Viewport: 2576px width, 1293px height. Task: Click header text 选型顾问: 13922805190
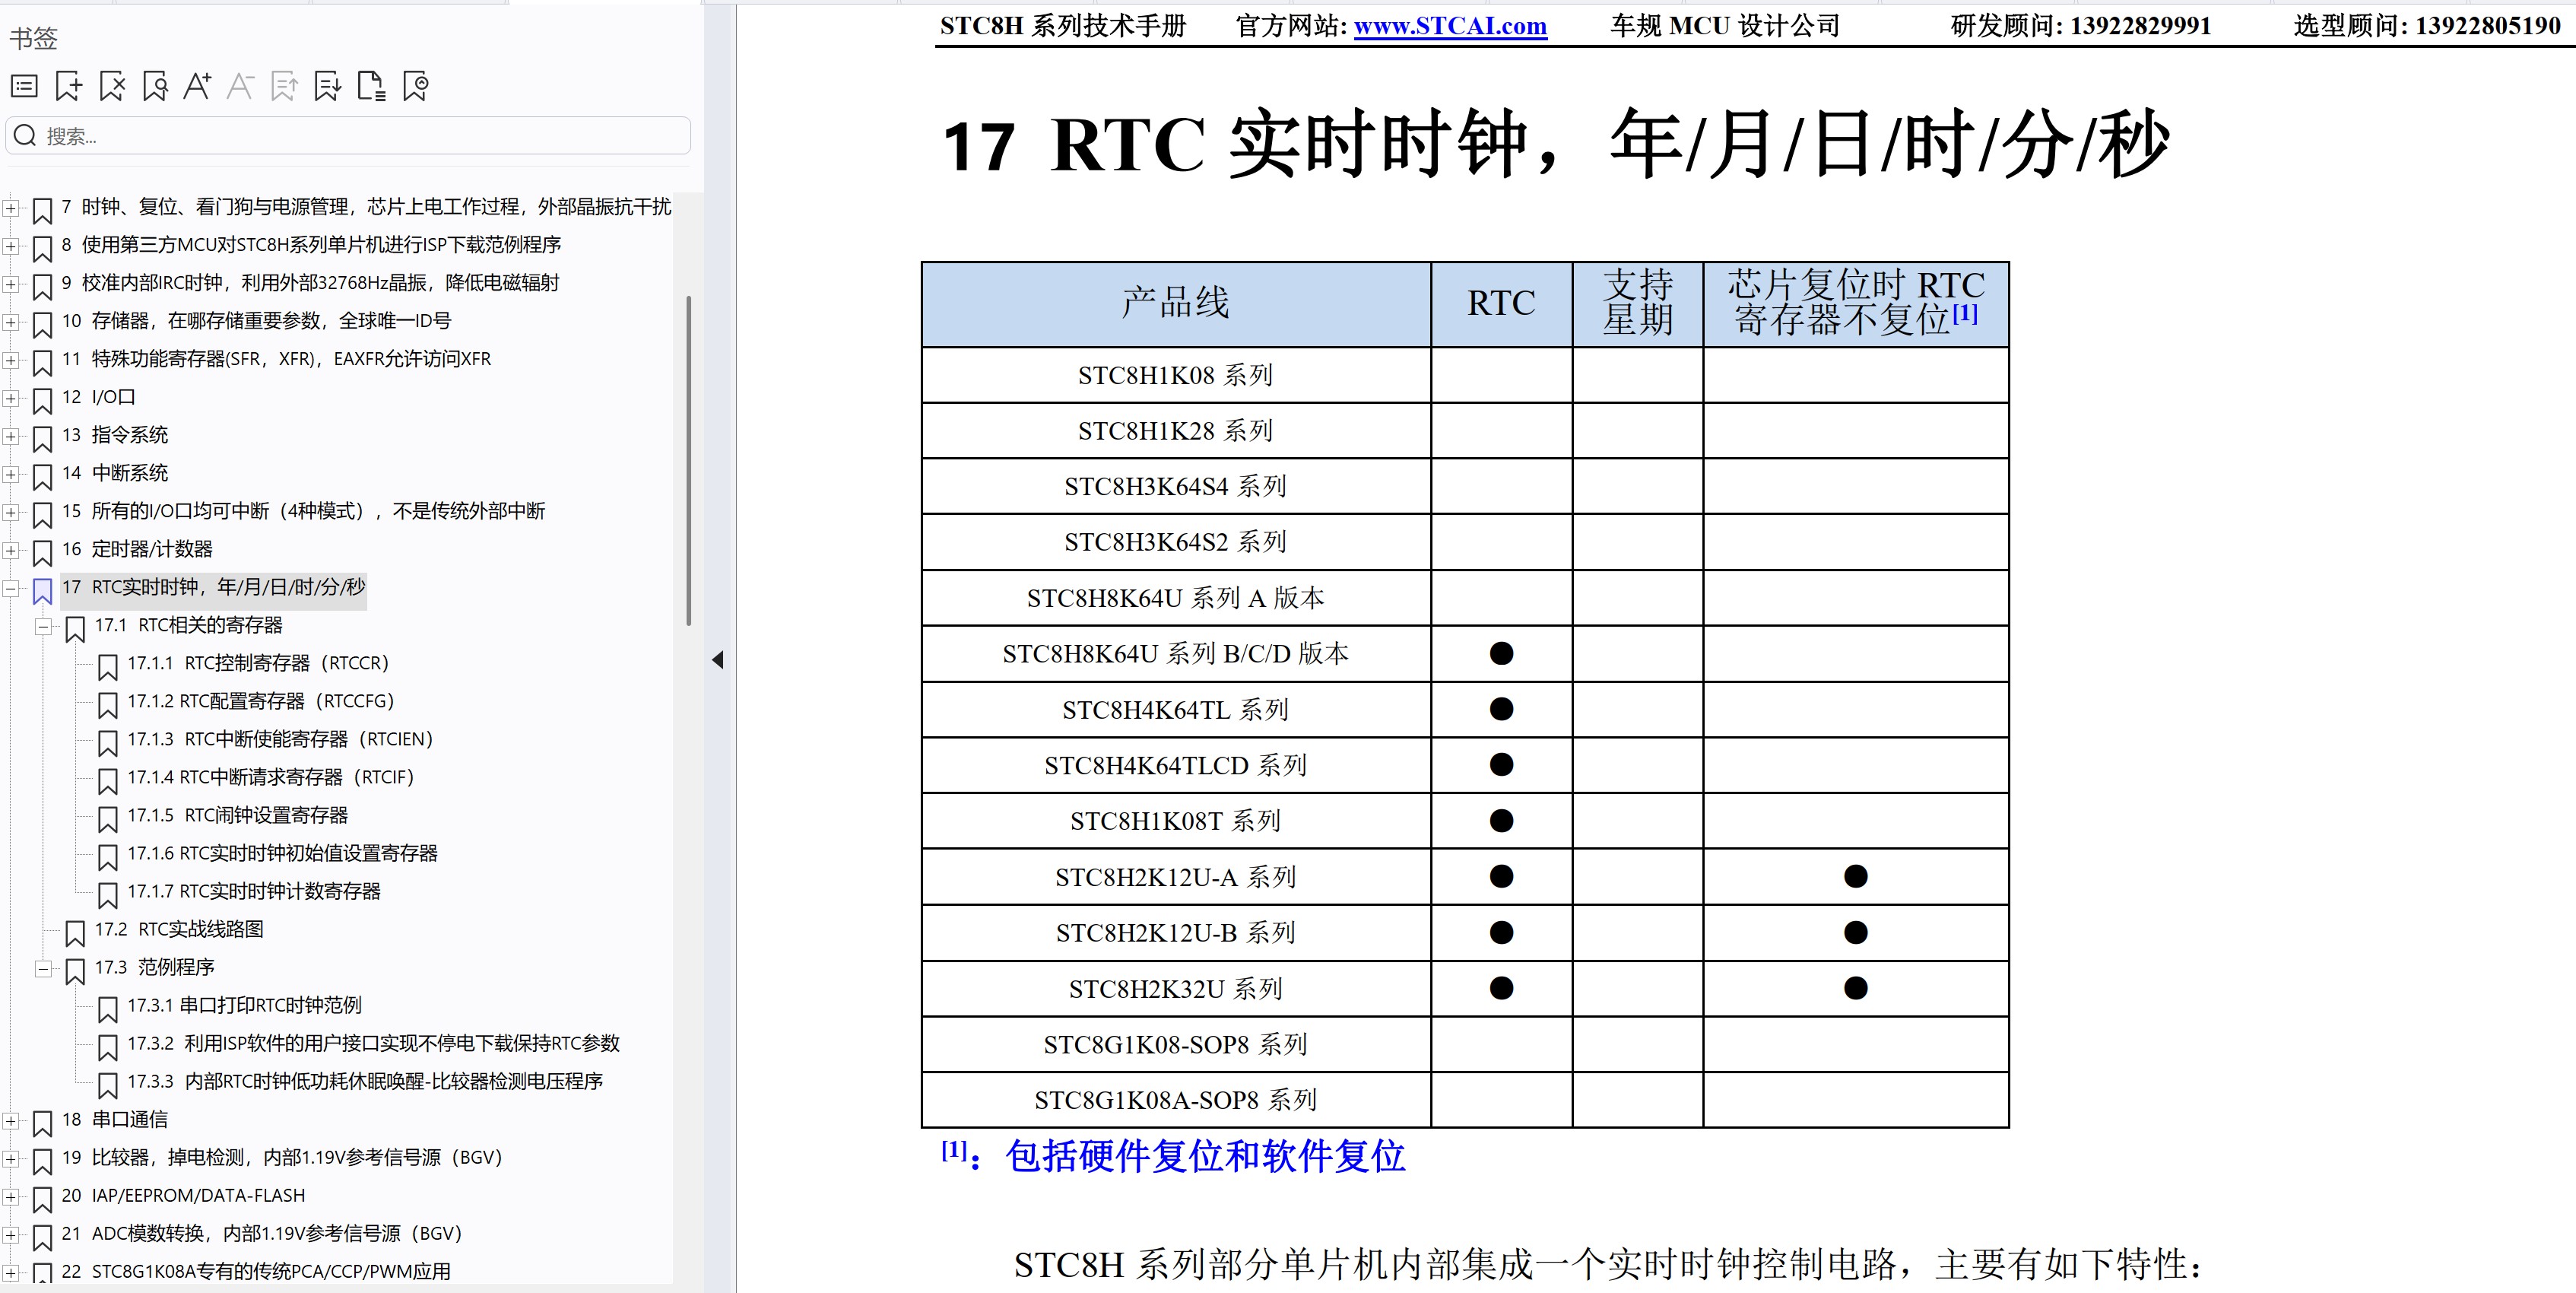(2427, 26)
